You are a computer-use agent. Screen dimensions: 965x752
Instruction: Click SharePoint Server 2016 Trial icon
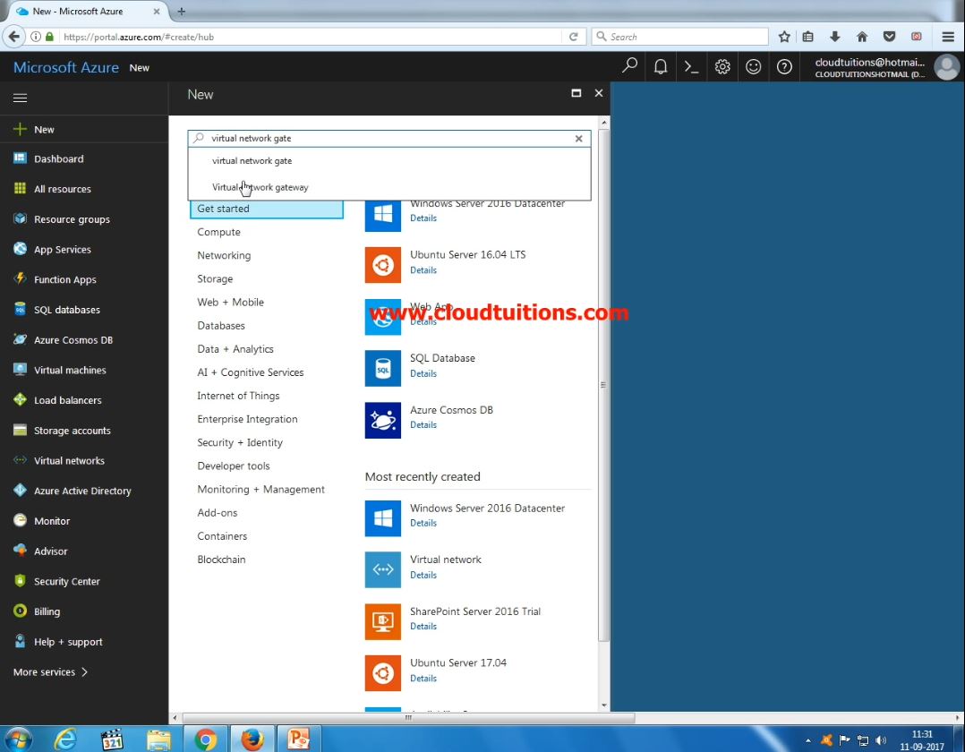(383, 621)
